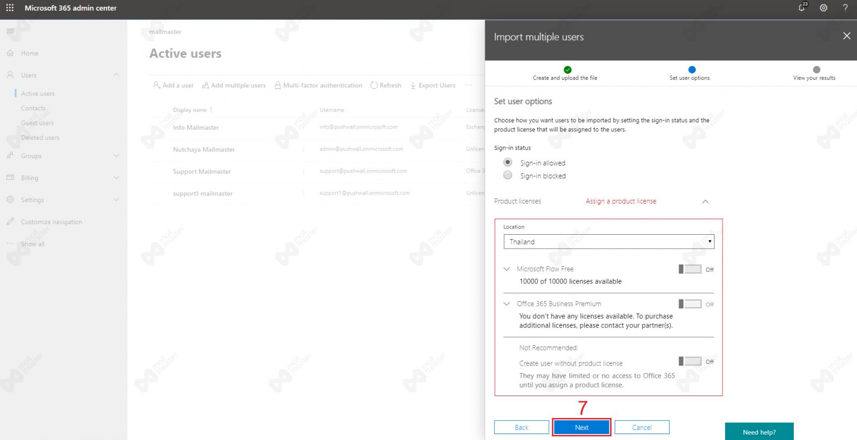Viewport: 857px width, 440px height.
Task: Open the Nutchaya Mailmaster user entry
Action: coord(204,150)
